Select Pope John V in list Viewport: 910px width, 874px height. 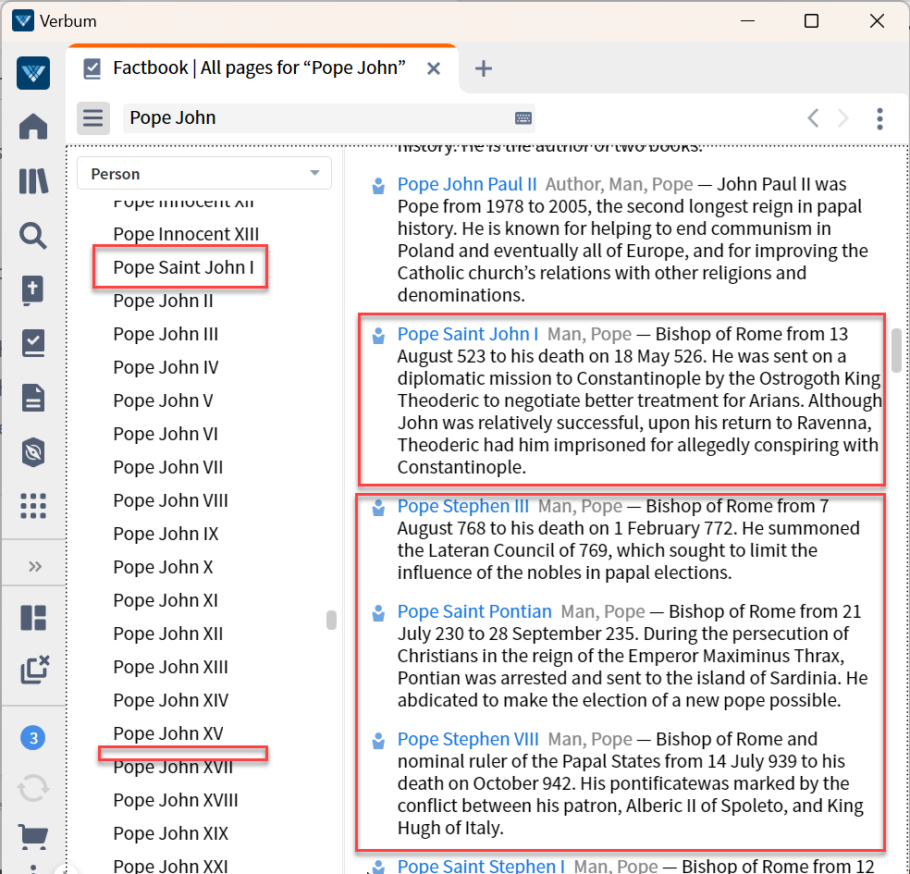(x=163, y=400)
